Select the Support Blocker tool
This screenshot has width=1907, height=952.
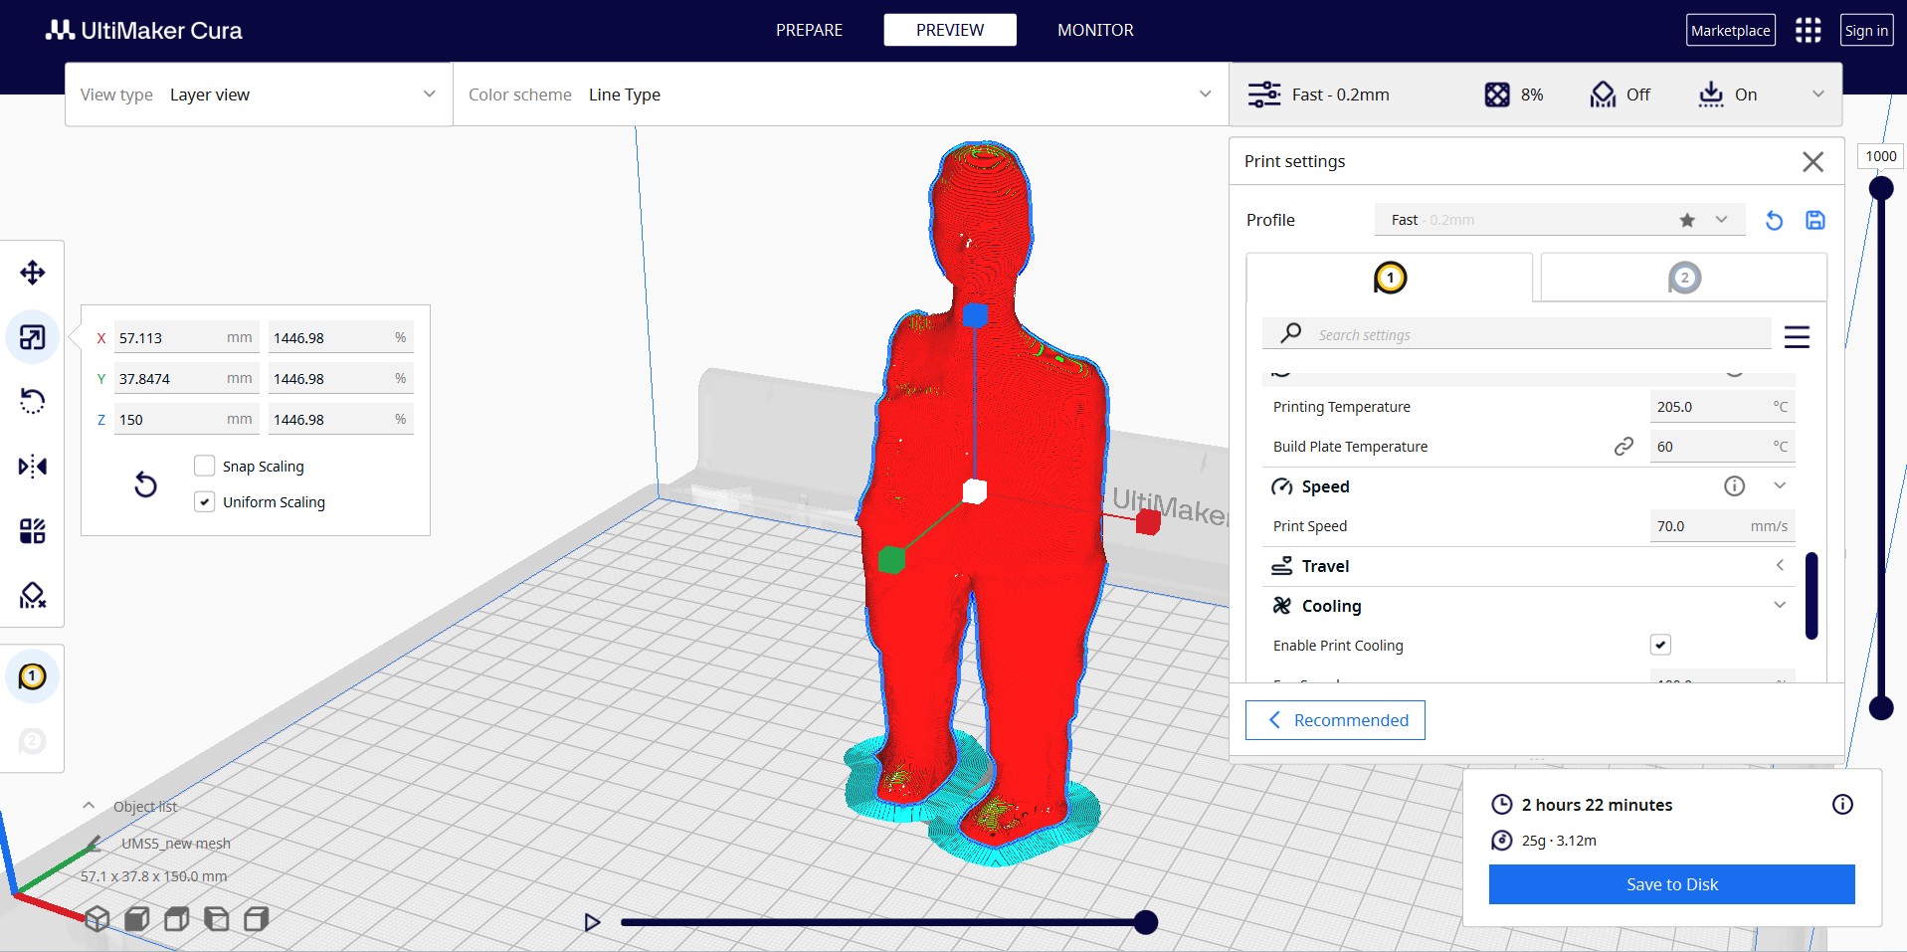click(33, 595)
